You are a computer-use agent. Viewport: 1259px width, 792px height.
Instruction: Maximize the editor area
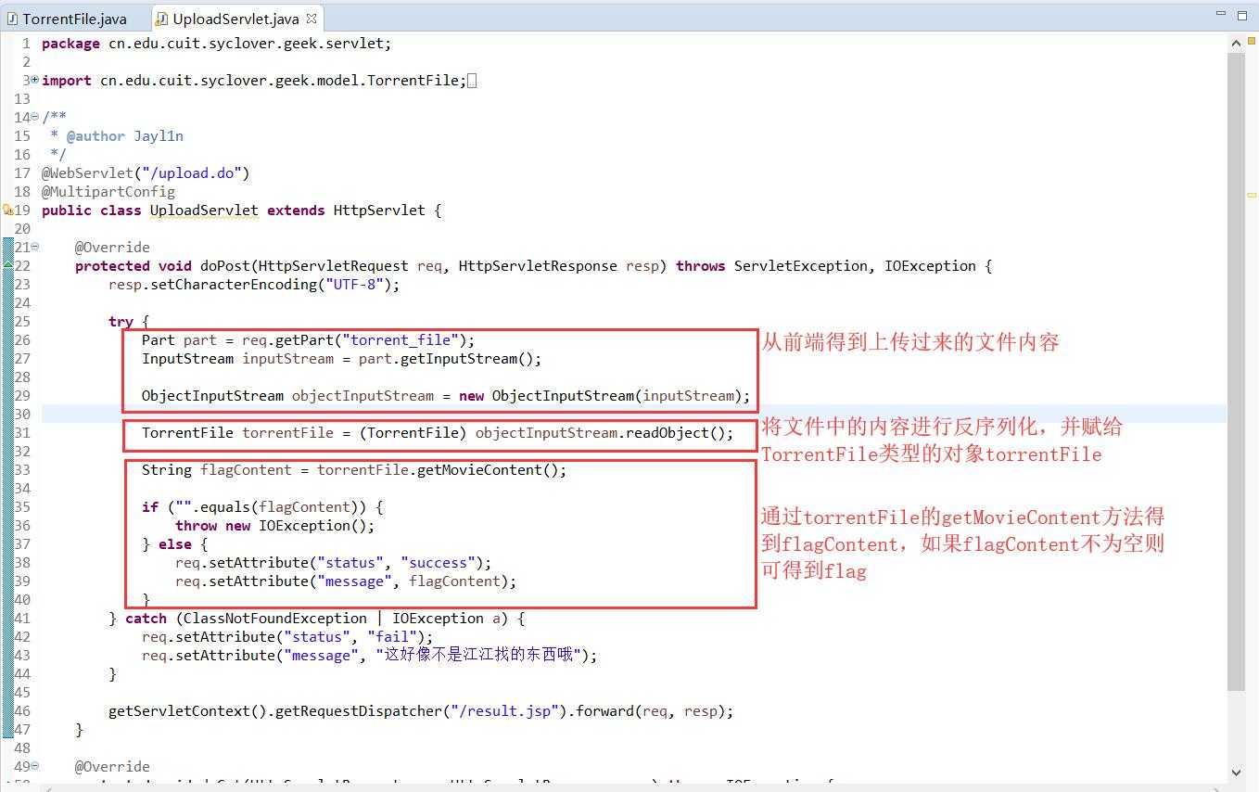[x=1243, y=14]
